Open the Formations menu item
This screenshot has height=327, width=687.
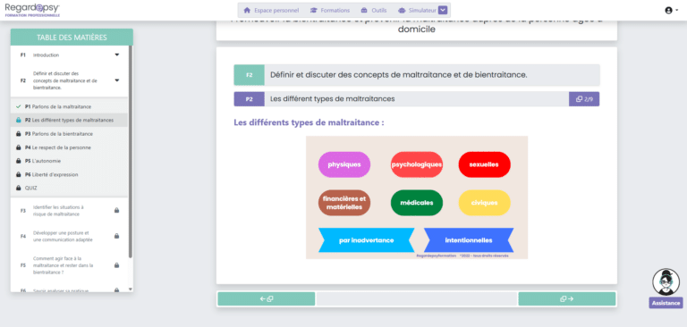329,11
